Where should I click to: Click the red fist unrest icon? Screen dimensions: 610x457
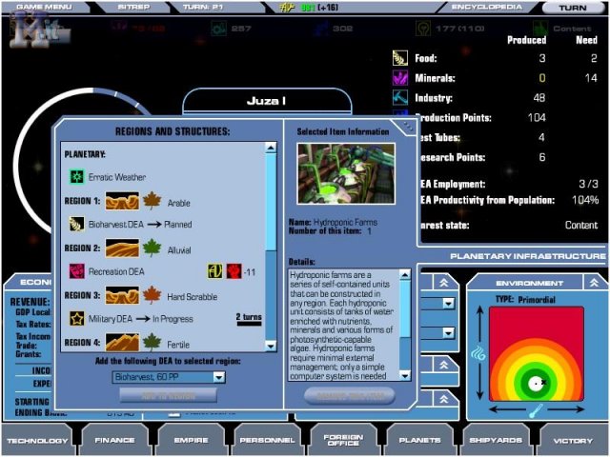(234, 272)
